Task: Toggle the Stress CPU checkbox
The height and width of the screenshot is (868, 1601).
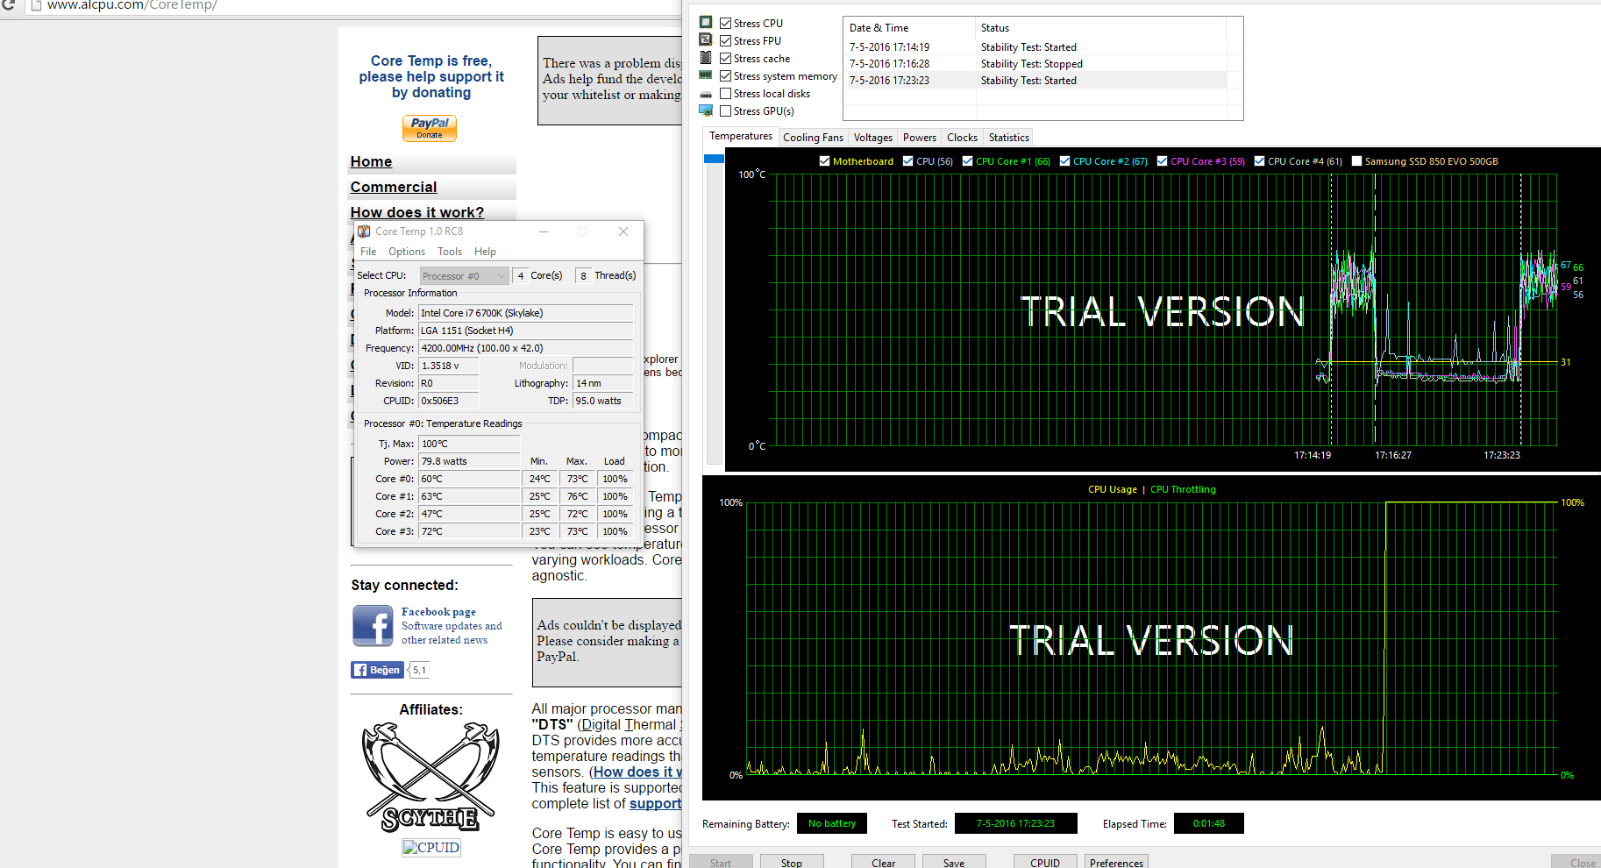Action: (x=725, y=24)
